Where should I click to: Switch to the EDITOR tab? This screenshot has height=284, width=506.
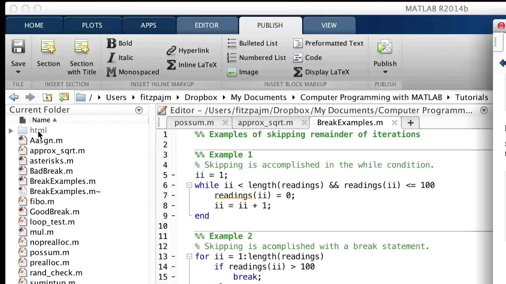click(207, 25)
